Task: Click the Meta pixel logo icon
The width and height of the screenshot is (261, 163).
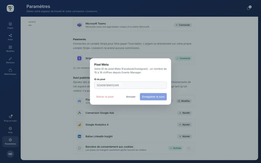Action: click(x=79, y=101)
